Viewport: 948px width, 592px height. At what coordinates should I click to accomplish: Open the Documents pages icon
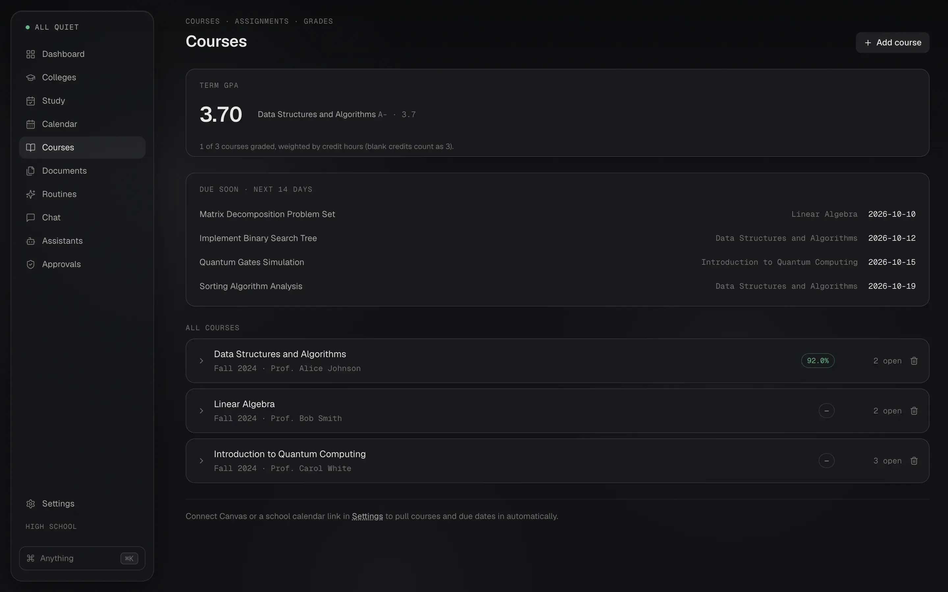pyautogui.click(x=31, y=171)
